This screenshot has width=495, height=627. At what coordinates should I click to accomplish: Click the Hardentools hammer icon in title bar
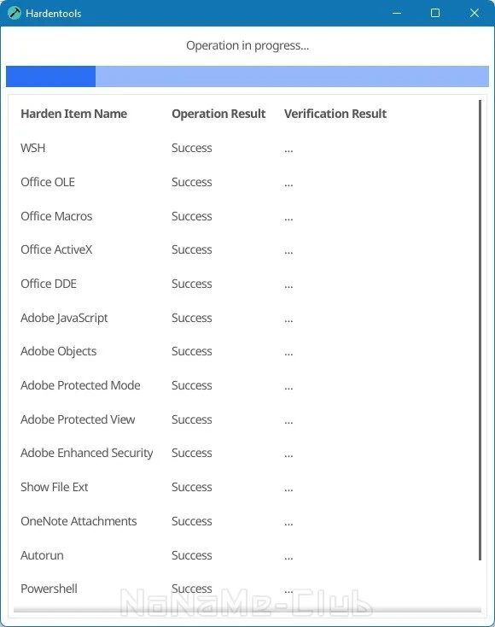(x=14, y=13)
